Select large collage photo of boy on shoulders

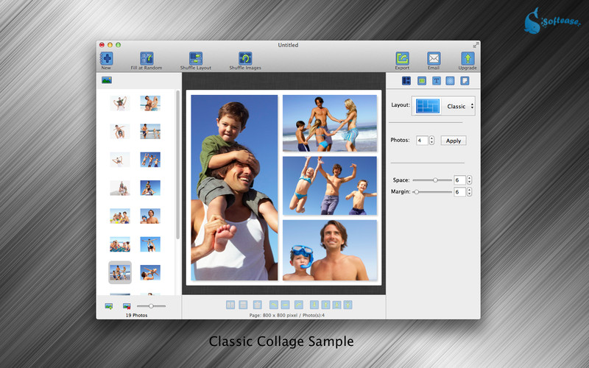click(x=234, y=188)
